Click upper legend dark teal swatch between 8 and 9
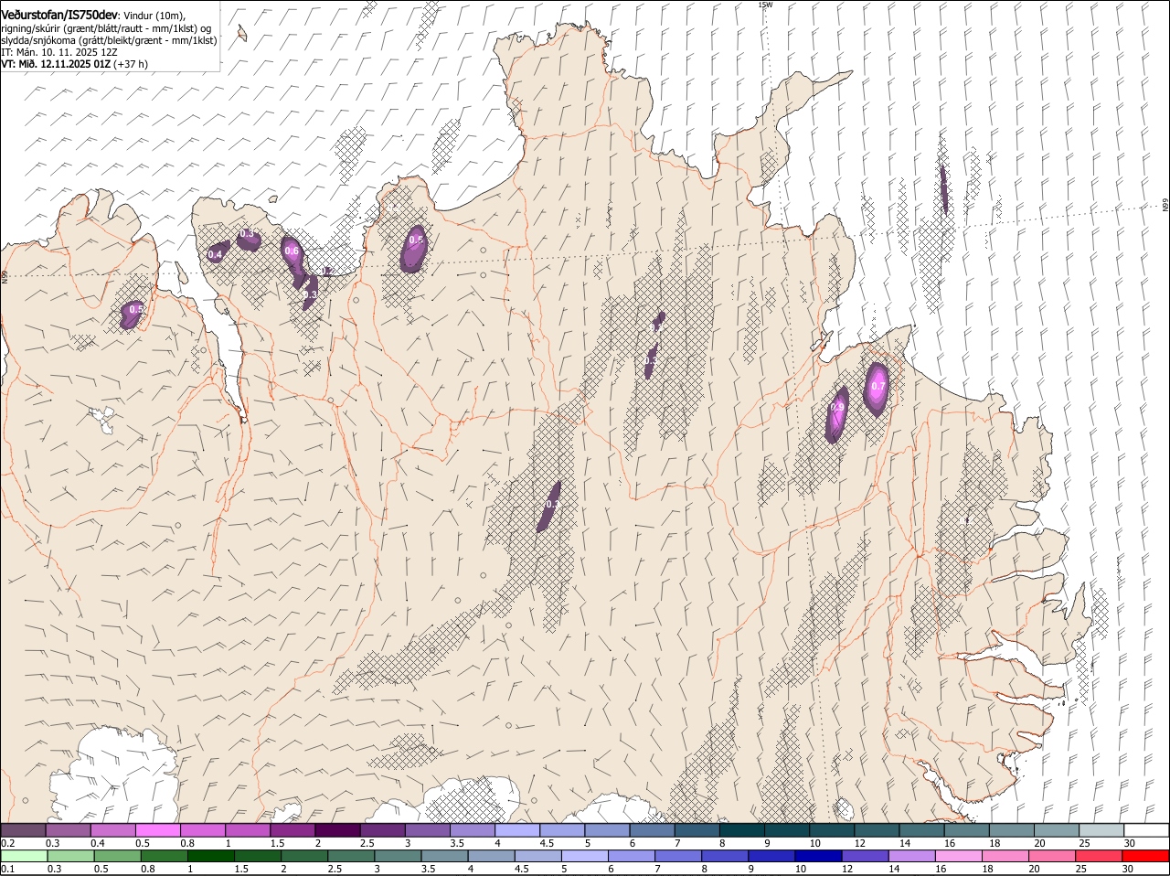Viewport: 1170px width, 876px height. [742, 829]
